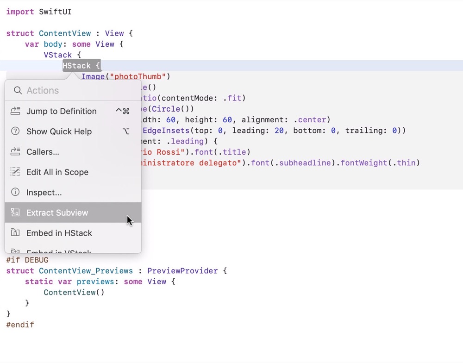The width and height of the screenshot is (463, 363).
Task: Select Embed in HStack action
Action: coord(73,233)
